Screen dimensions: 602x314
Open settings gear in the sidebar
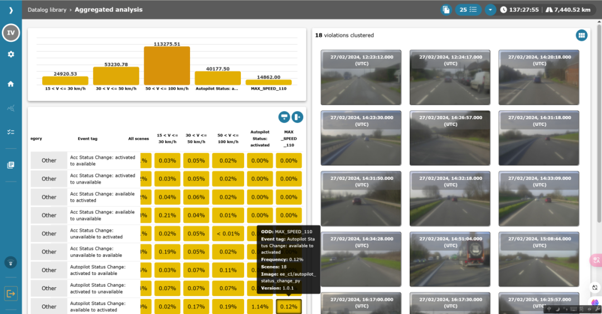pos(11,55)
